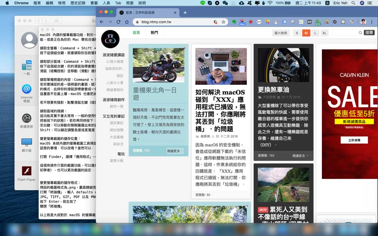This screenshot has height=236, width=378.
Task: Open the 黑貓事務所 category link
Action: pyautogui.click(x=115, y=90)
